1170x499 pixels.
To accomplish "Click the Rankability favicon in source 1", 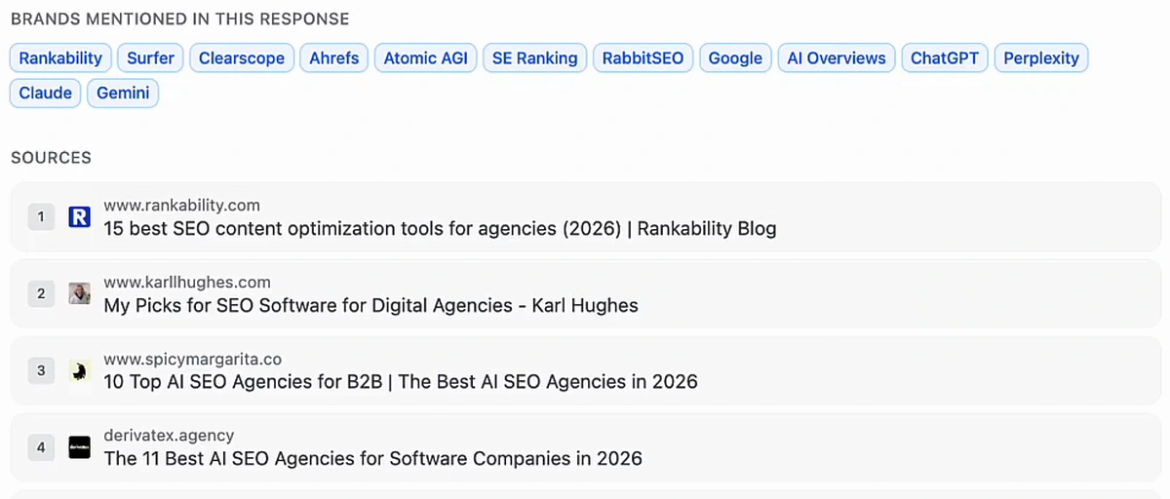I will tap(80, 217).
